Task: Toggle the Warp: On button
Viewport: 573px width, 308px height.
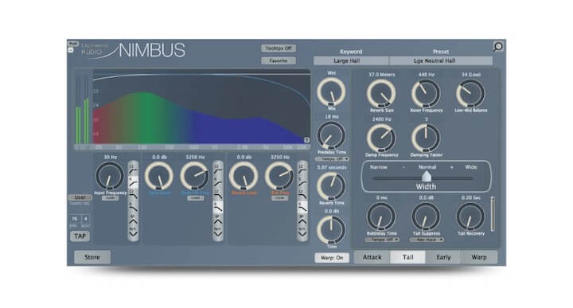Action: coord(332,258)
